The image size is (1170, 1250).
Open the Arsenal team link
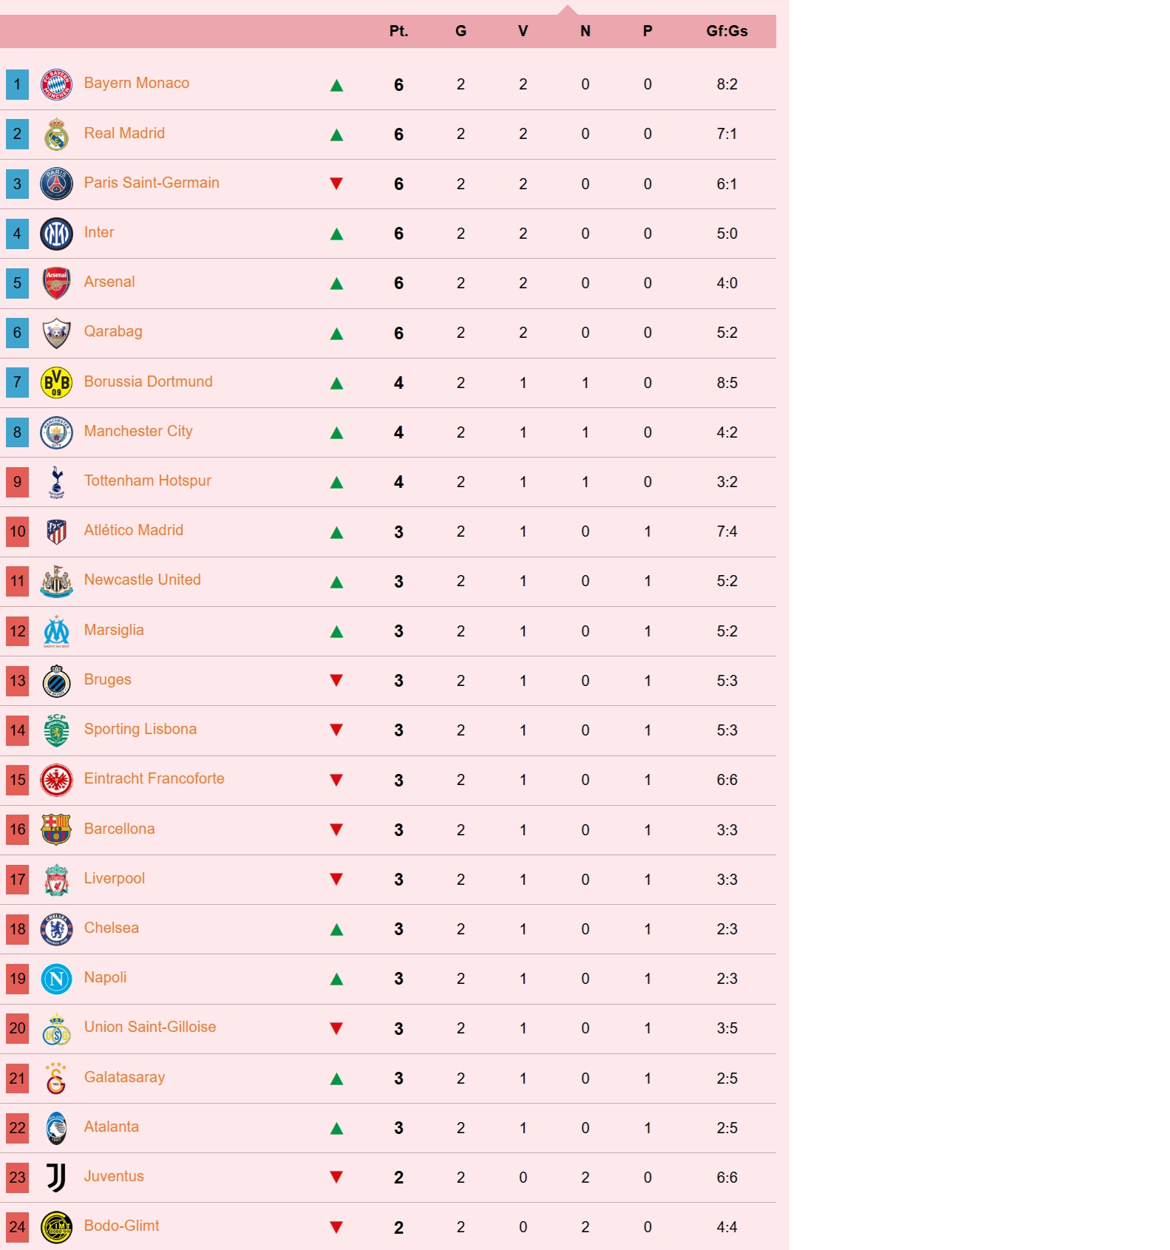point(109,282)
